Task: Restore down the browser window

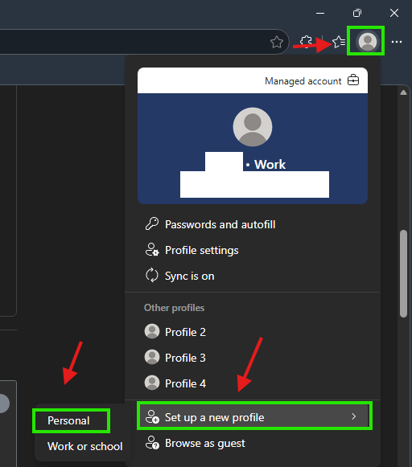Action: point(357,13)
